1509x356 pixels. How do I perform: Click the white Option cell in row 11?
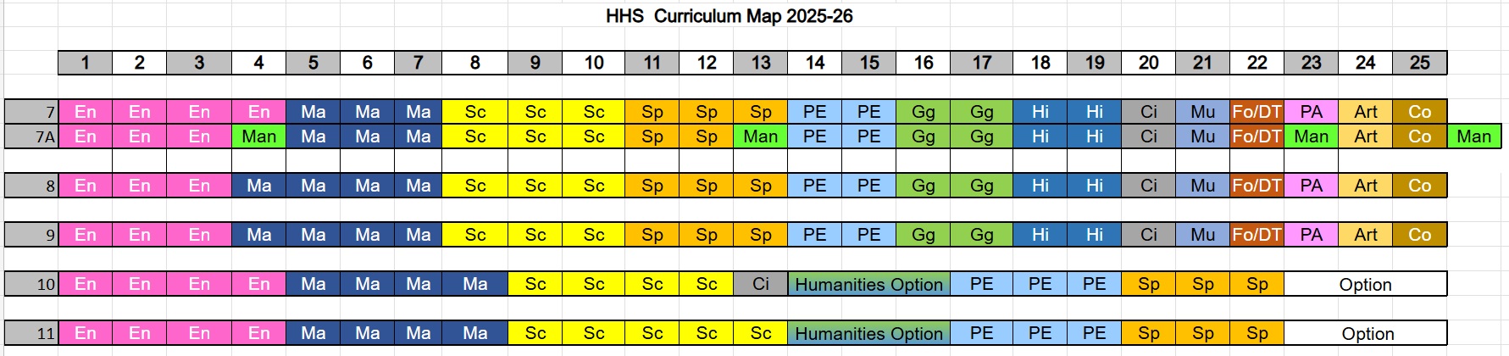[x=1365, y=333]
